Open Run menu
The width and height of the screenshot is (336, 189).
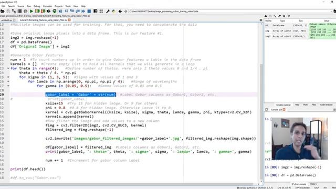click(29, 6)
